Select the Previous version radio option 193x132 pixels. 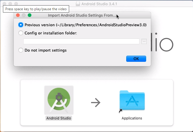click(x=21, y=25)
